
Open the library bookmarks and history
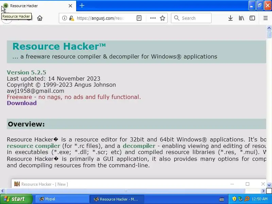click(241, 18)
